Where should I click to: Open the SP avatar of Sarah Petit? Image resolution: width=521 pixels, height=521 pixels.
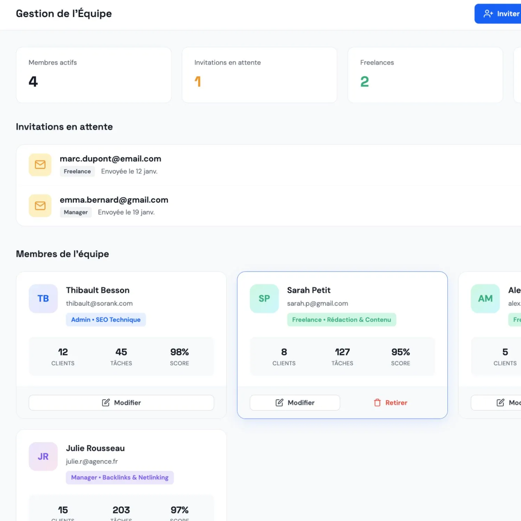point(264,298)
